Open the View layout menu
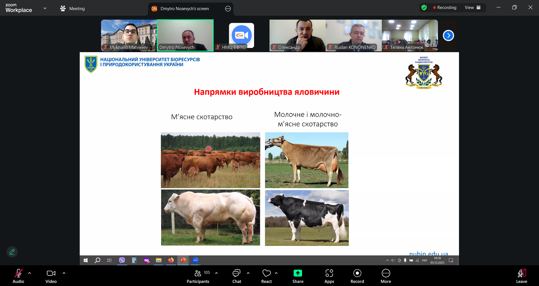Viewport: 539px width, 286px height. (473, 8)
